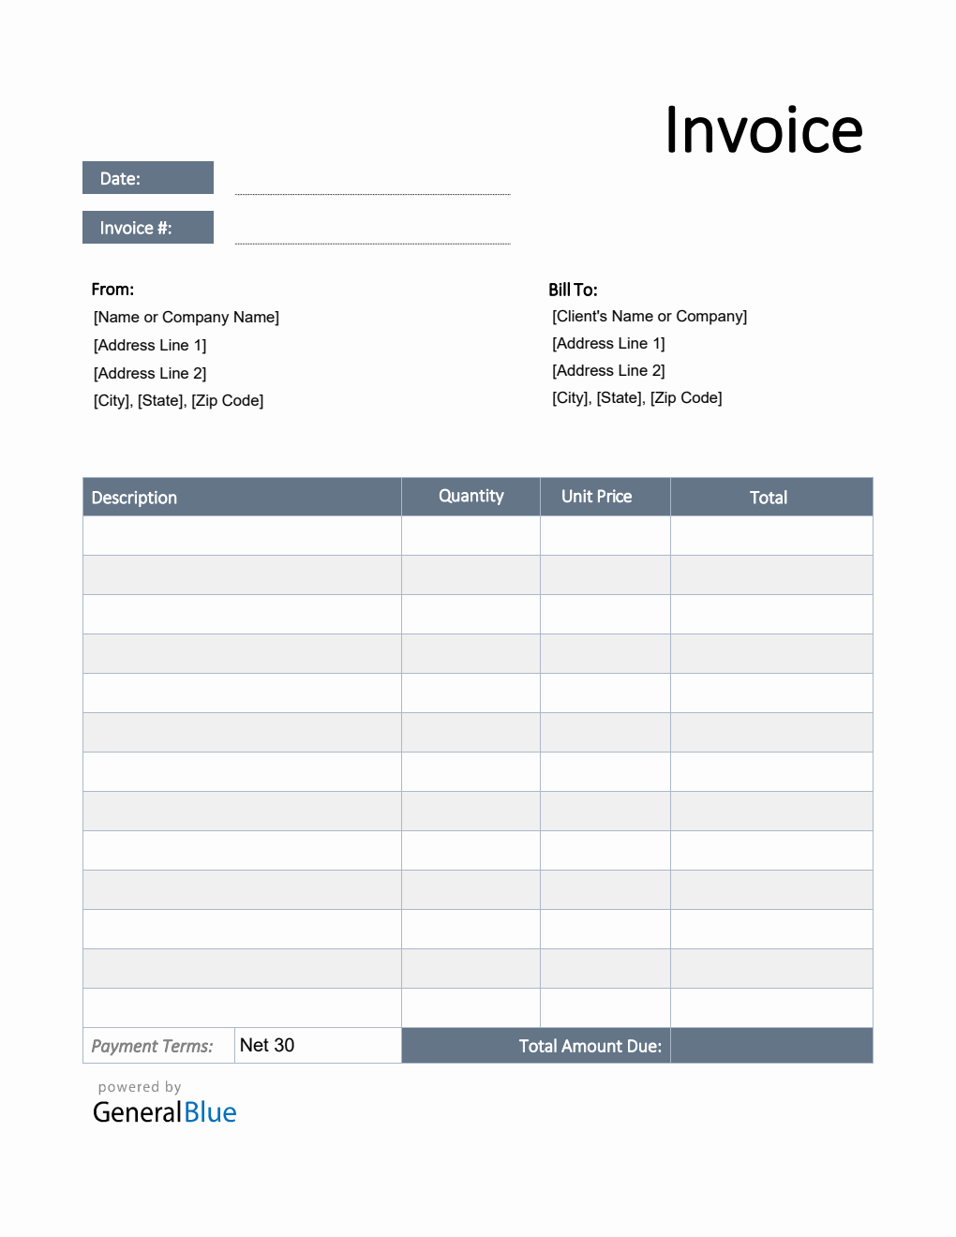The width and height of the screenshot is (956, 1237).
Task: Click the Total column header
Action: pyautogui.click(x=769, y=498)
